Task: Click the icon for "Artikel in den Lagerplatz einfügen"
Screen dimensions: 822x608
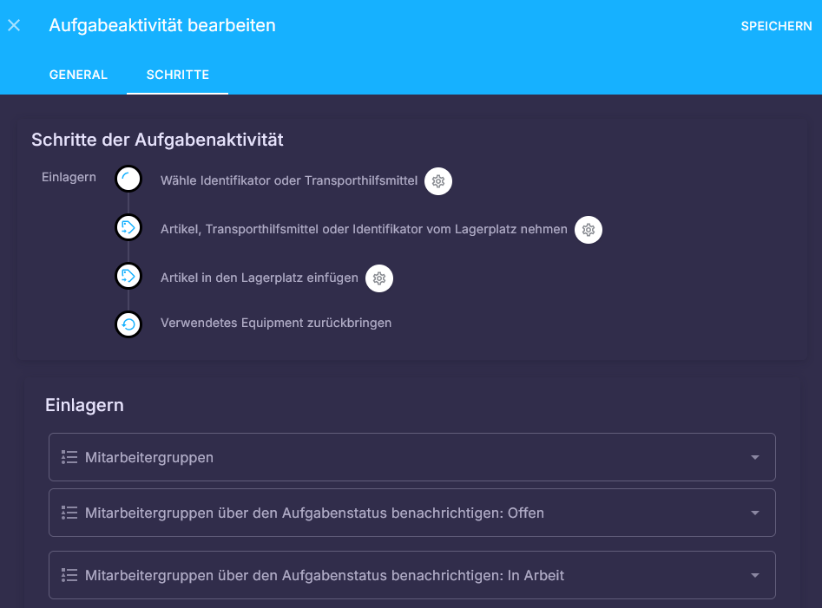Action: click(x=128, y=276)
